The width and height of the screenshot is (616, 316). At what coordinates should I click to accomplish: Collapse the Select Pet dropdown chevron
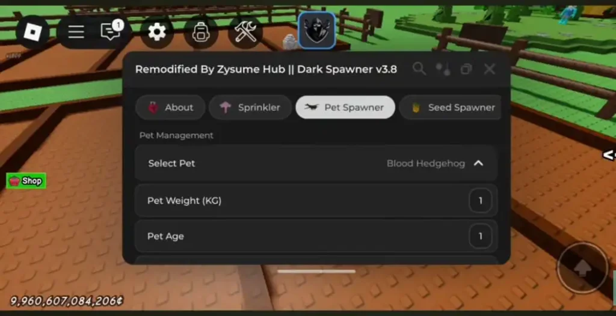click(478, 163)
